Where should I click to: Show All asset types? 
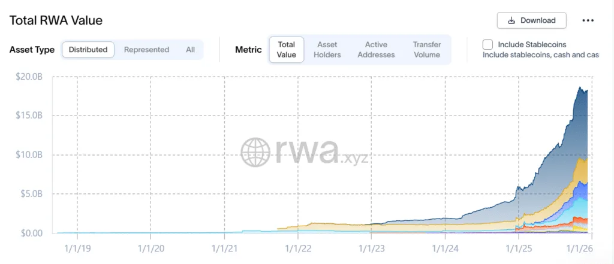coord(190,50)
